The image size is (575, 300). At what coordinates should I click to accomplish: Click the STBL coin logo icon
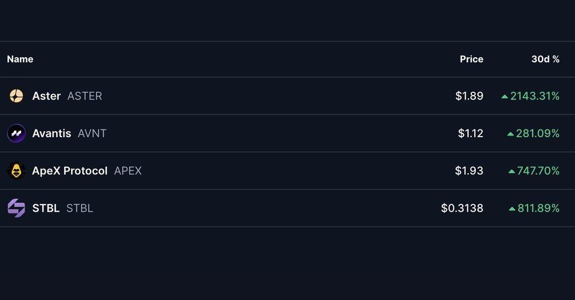[x=16, y=208]
